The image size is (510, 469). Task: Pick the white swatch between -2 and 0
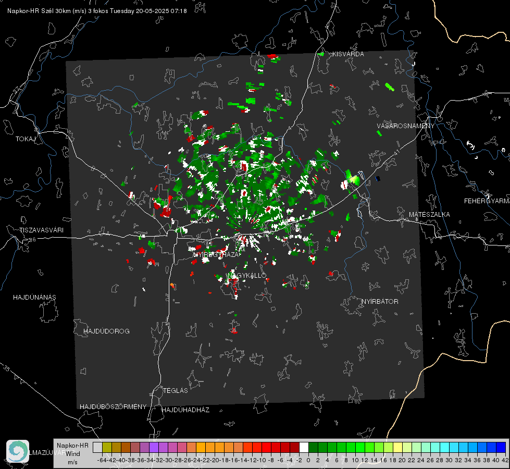304,447
